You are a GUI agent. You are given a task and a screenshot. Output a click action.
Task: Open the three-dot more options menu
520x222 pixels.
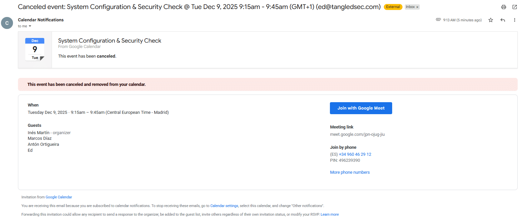(514, 20)
